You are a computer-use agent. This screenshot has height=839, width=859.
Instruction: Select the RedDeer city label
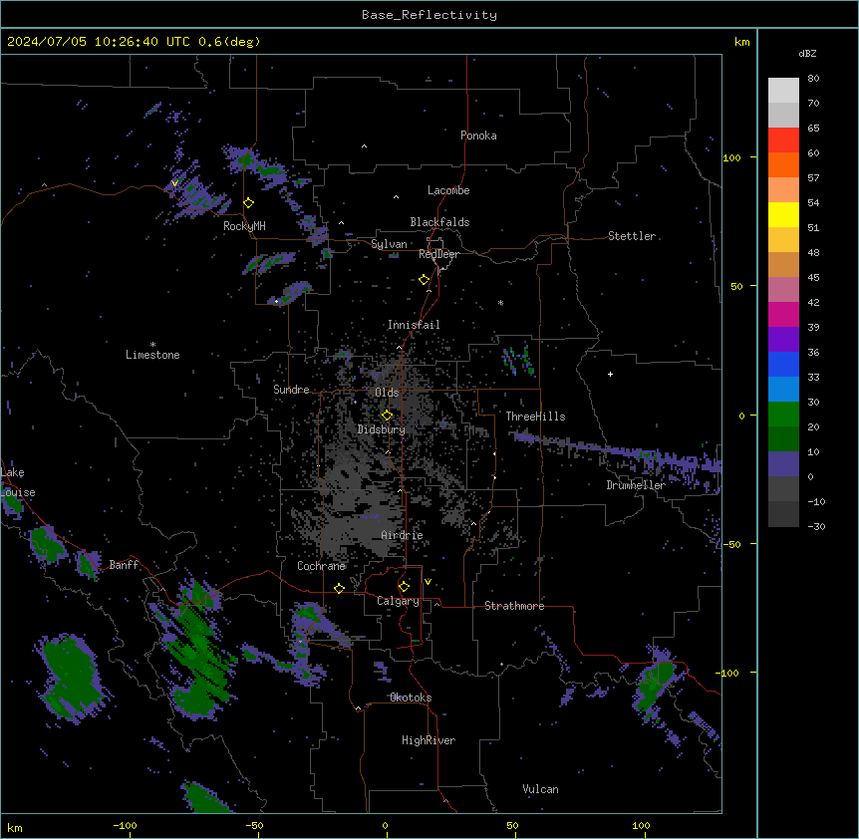(438, 254)
